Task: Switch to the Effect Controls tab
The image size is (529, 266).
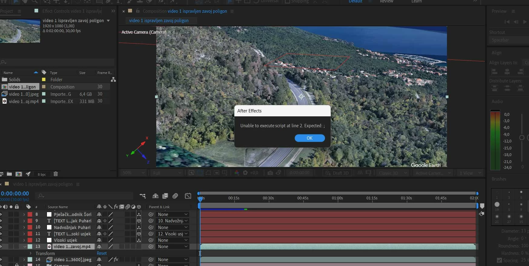Action: (x=72, y=11)
